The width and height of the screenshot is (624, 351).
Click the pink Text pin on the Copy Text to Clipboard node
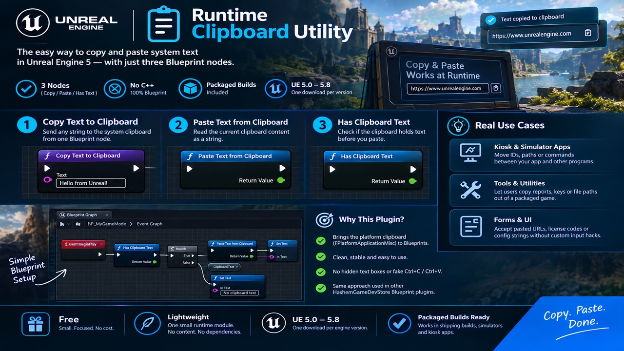coord(47,180)
